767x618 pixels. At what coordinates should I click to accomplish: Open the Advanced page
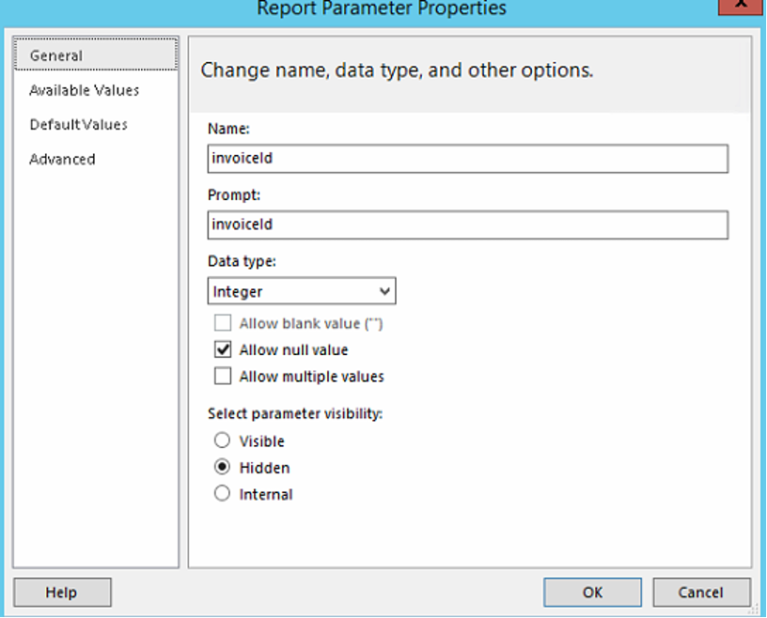point(62,160)
